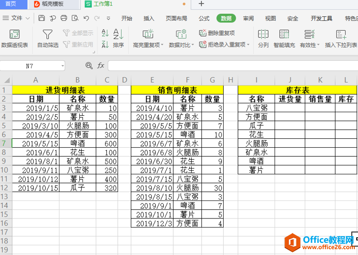Open the quick access customize dropdown
Image resolution: width=358 pixels, height=255 pixels.
point(109,18)
